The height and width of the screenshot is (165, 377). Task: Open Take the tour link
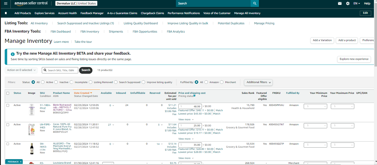pyautogui.click(x=83, y=42)
